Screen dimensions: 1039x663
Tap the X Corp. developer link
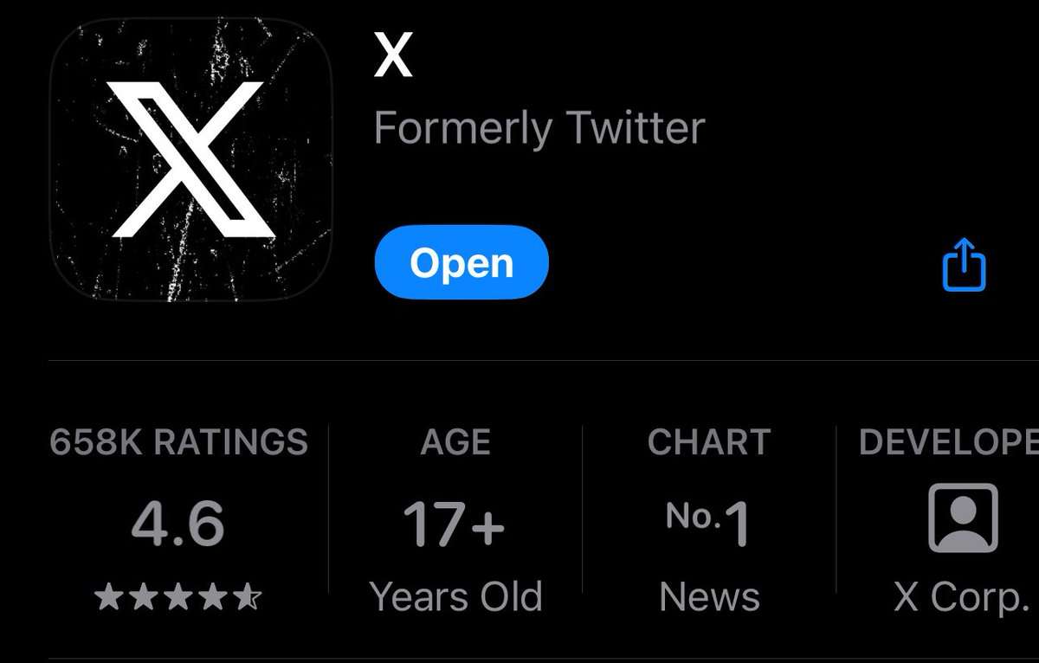pyautogui.click(x=961, y=595)
